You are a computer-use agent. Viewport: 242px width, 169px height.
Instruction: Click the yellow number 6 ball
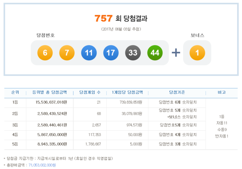click(x=45, y=53)
